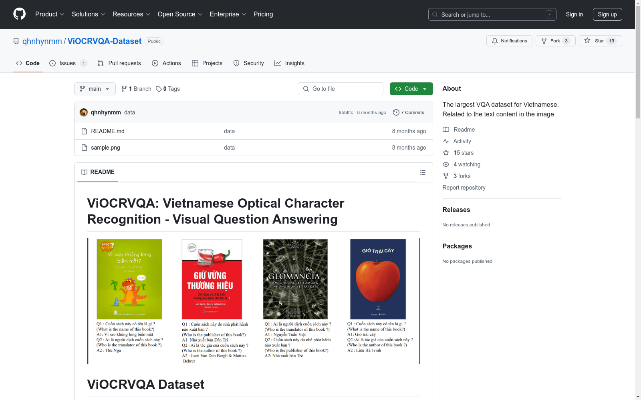Click the Notifications bell icon
The height and width of the screenshot is (400, 641).
click(x=495, y=41)
